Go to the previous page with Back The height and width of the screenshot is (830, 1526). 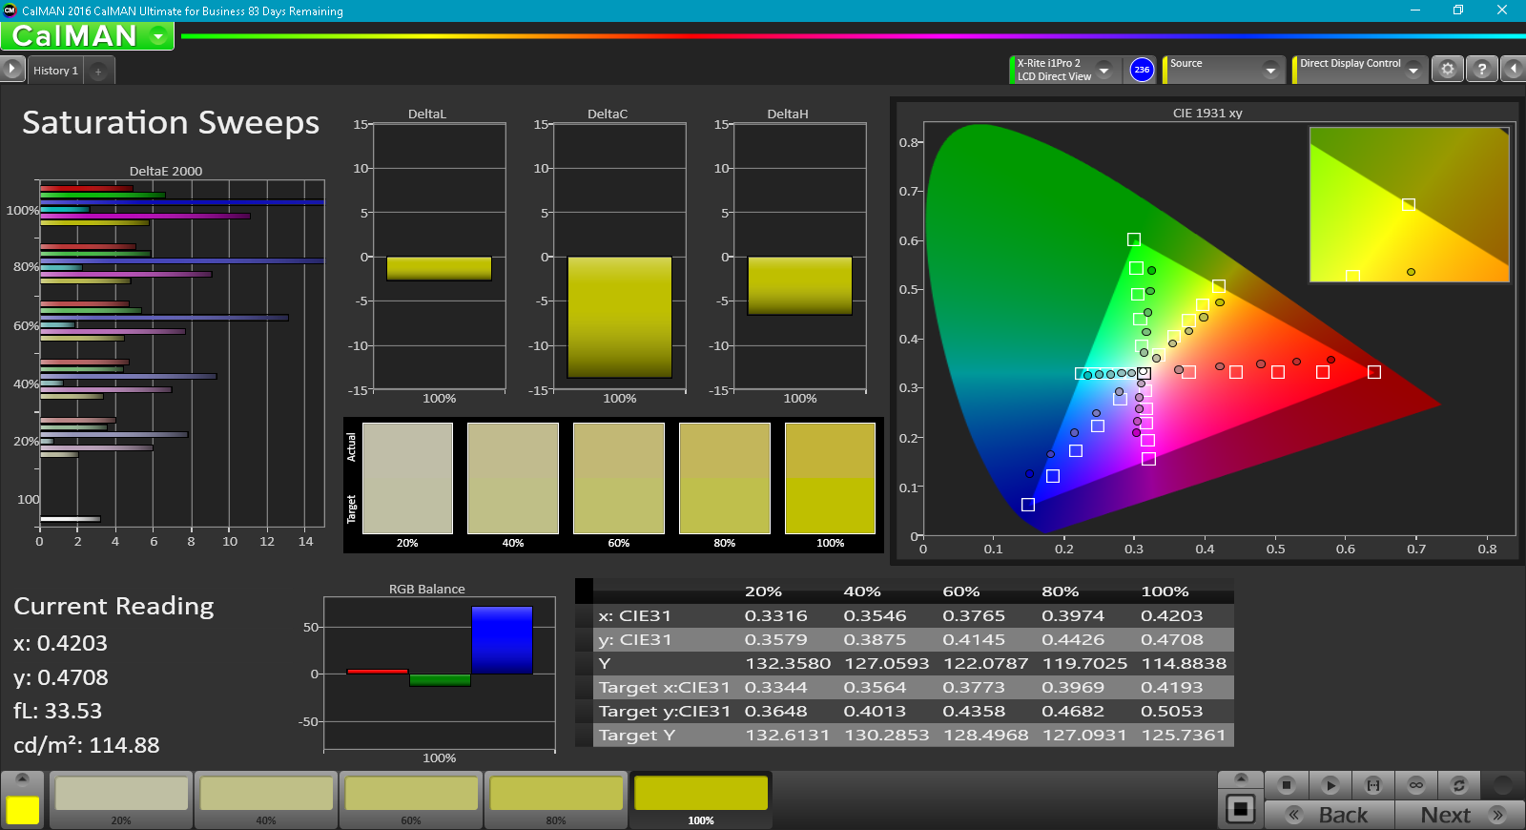1330,815
